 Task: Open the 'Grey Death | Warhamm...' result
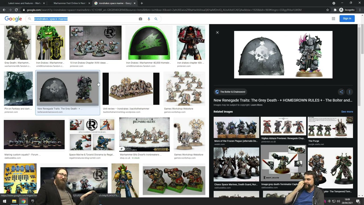pyautogui.click(x=18, y=43)
